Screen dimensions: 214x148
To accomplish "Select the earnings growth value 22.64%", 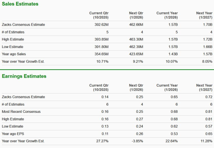I will pyautogui.click(x=171, y=141).
